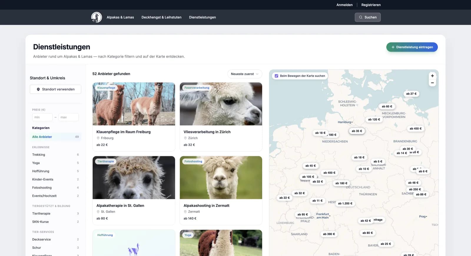Image resolution: width=471 pixels, height=256 pixels.
Task: Choose the SKN-Kurse category
Action: [x=55, y=222]
